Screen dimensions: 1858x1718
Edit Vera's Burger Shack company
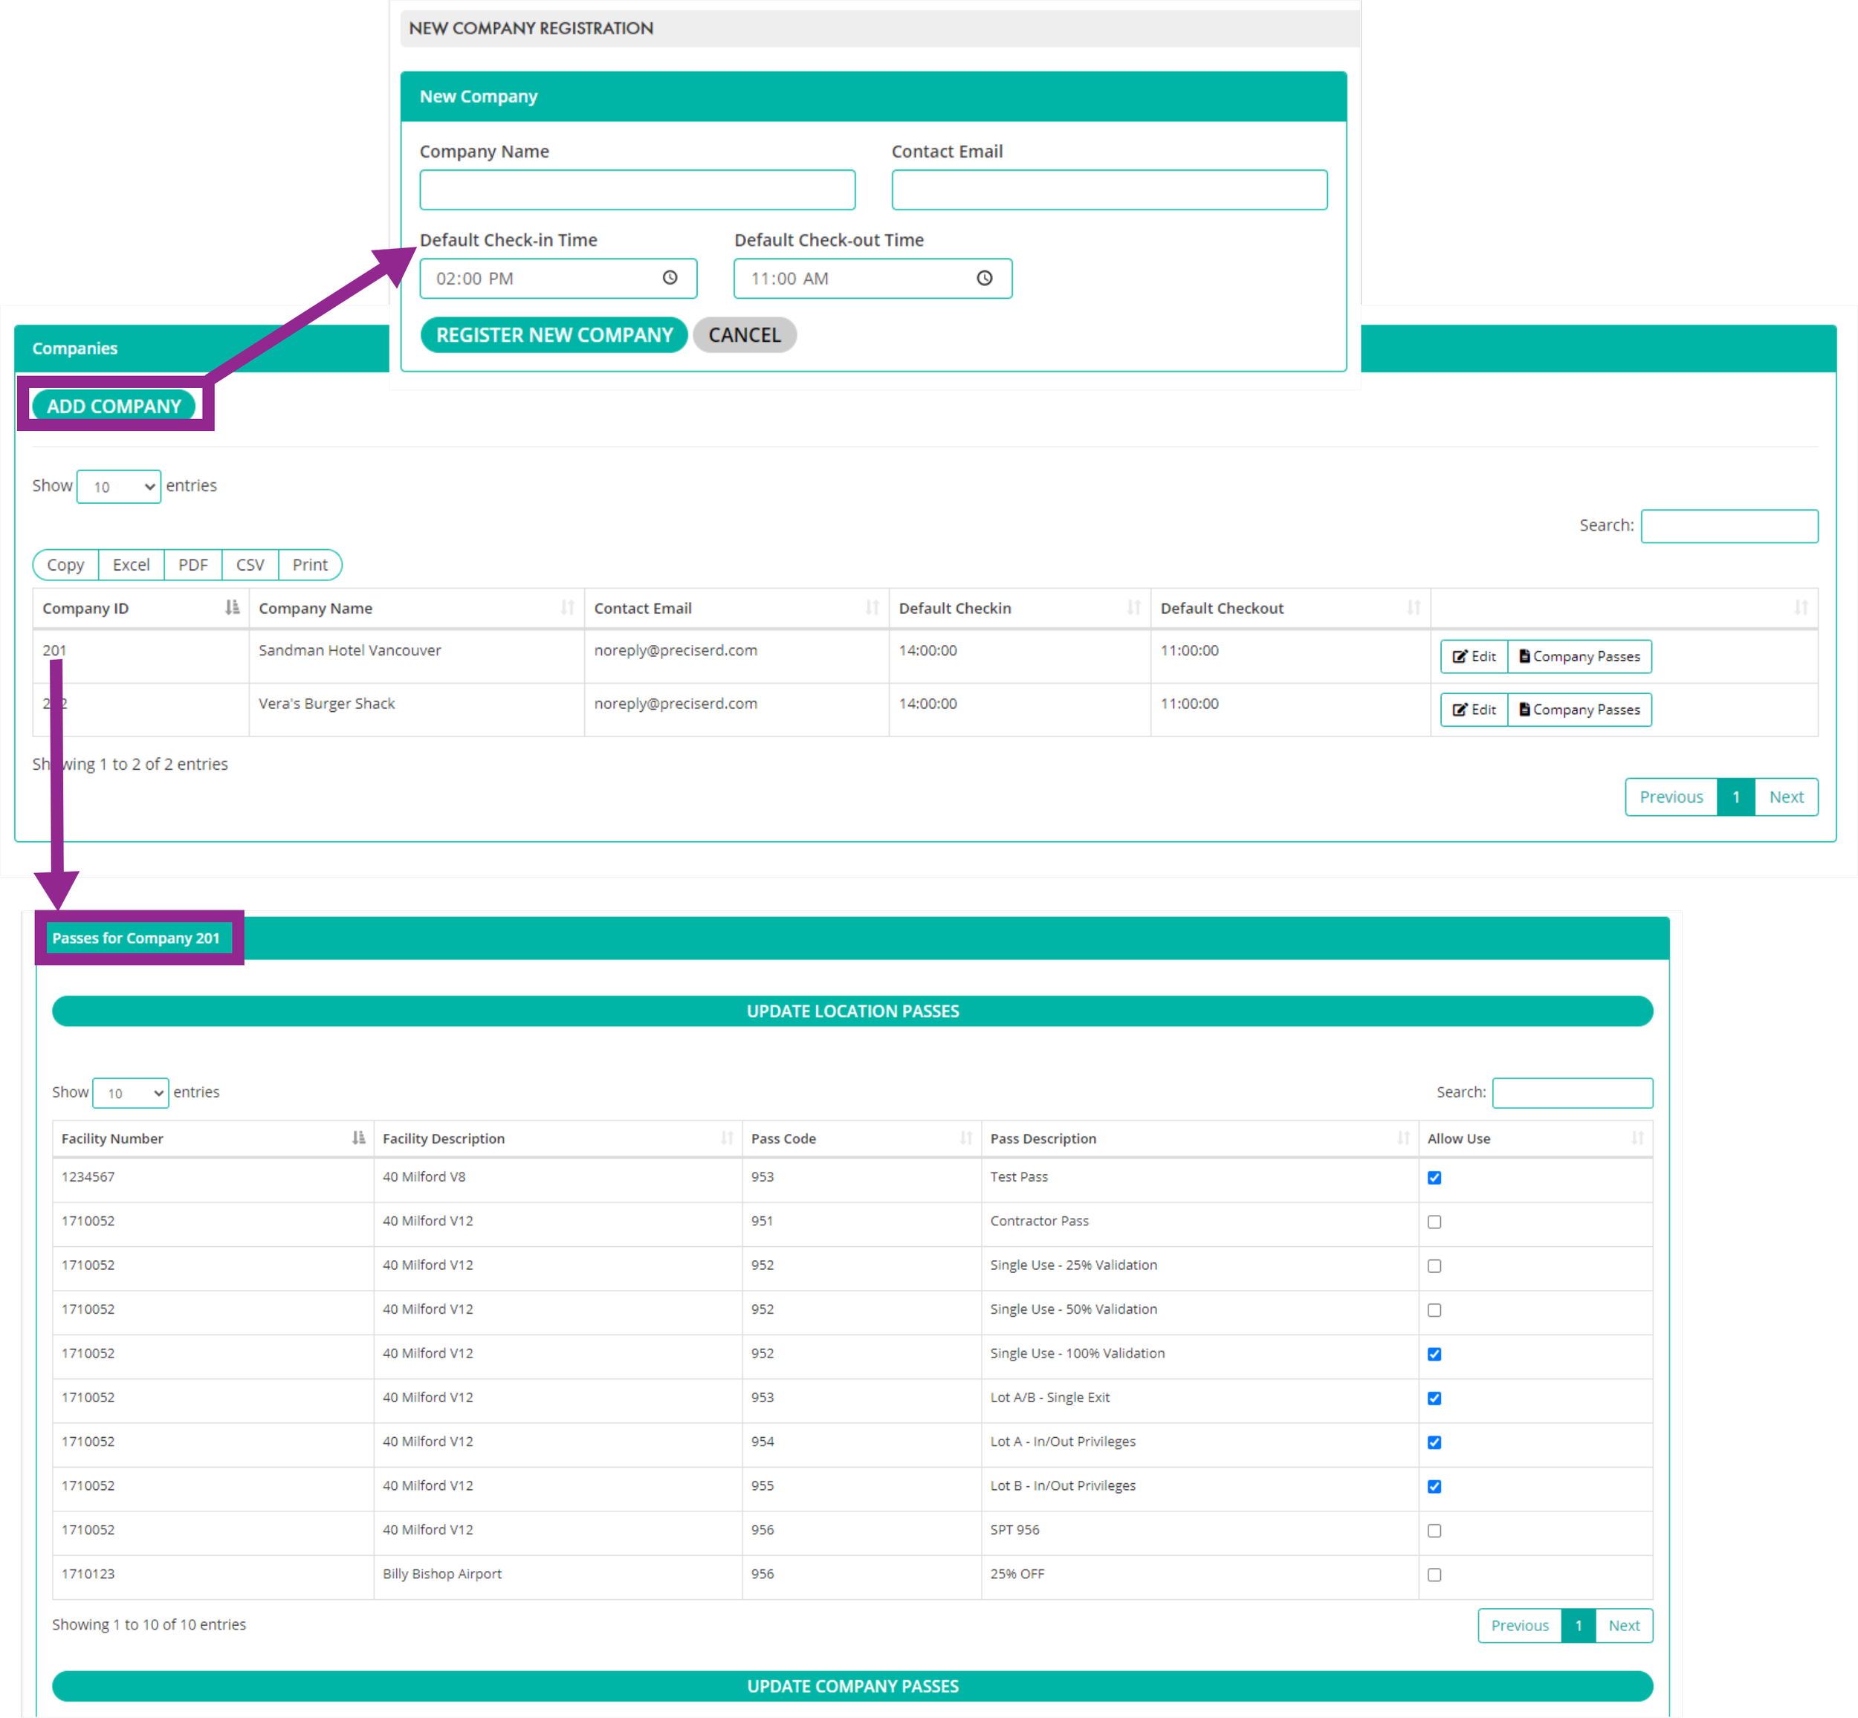click(1474, 710)
